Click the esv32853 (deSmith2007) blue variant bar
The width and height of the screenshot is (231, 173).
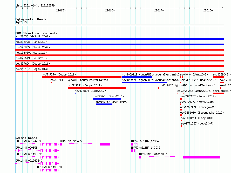point(119,39)
